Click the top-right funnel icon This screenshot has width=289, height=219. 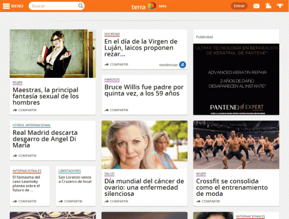pyautogui.click(x=280, y=6)
